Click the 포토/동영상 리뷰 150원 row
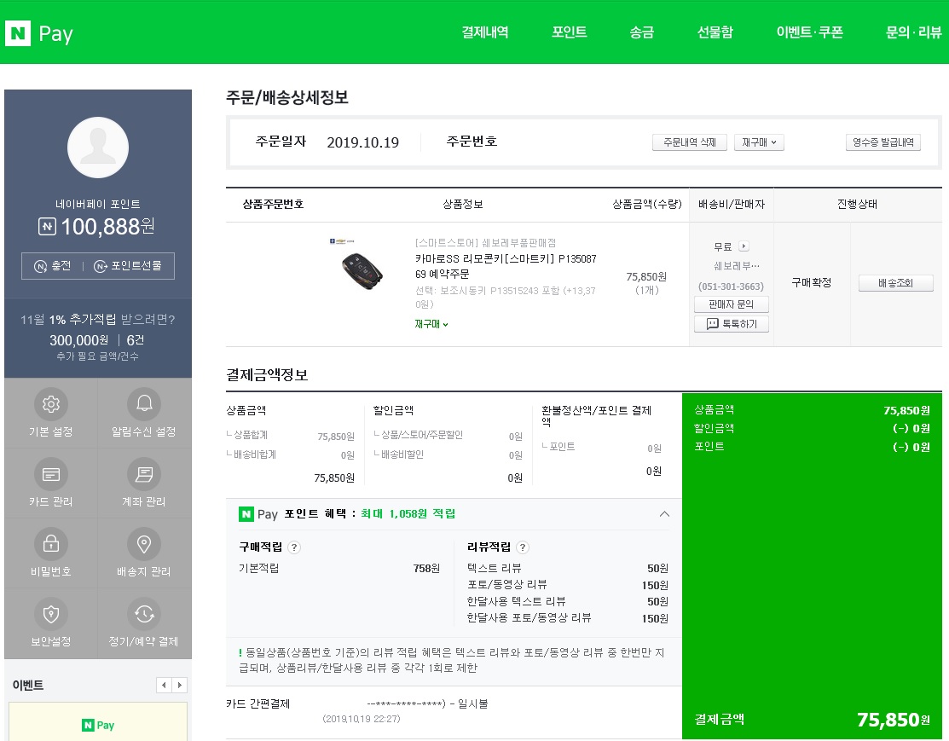 [568, 585]
